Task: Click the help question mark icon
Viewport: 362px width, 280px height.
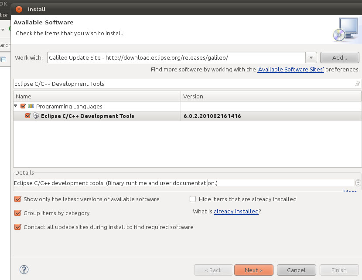Action: pos(24,270)
